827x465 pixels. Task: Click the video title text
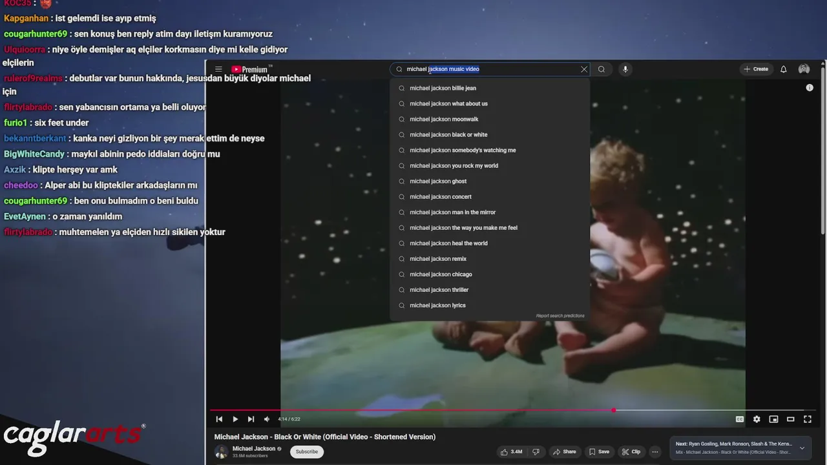coord(325,437)
